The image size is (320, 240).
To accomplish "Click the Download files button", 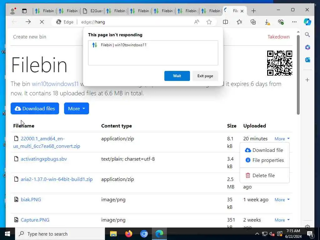I will coord(35,108).
